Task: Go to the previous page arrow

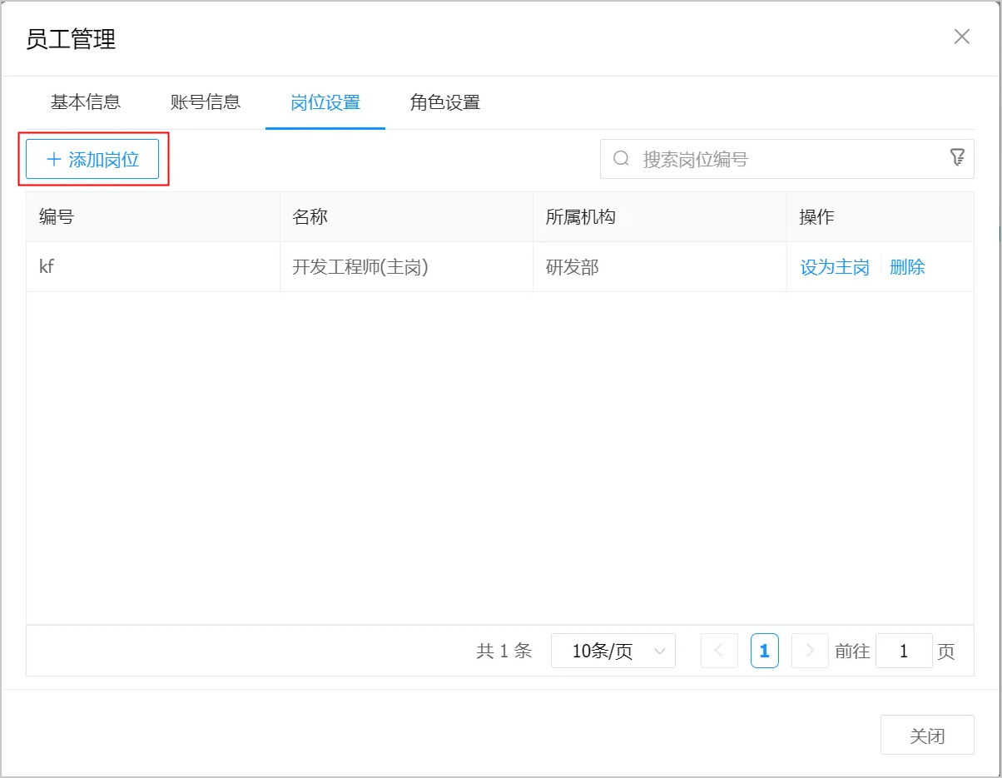Action: click(719, 651)
